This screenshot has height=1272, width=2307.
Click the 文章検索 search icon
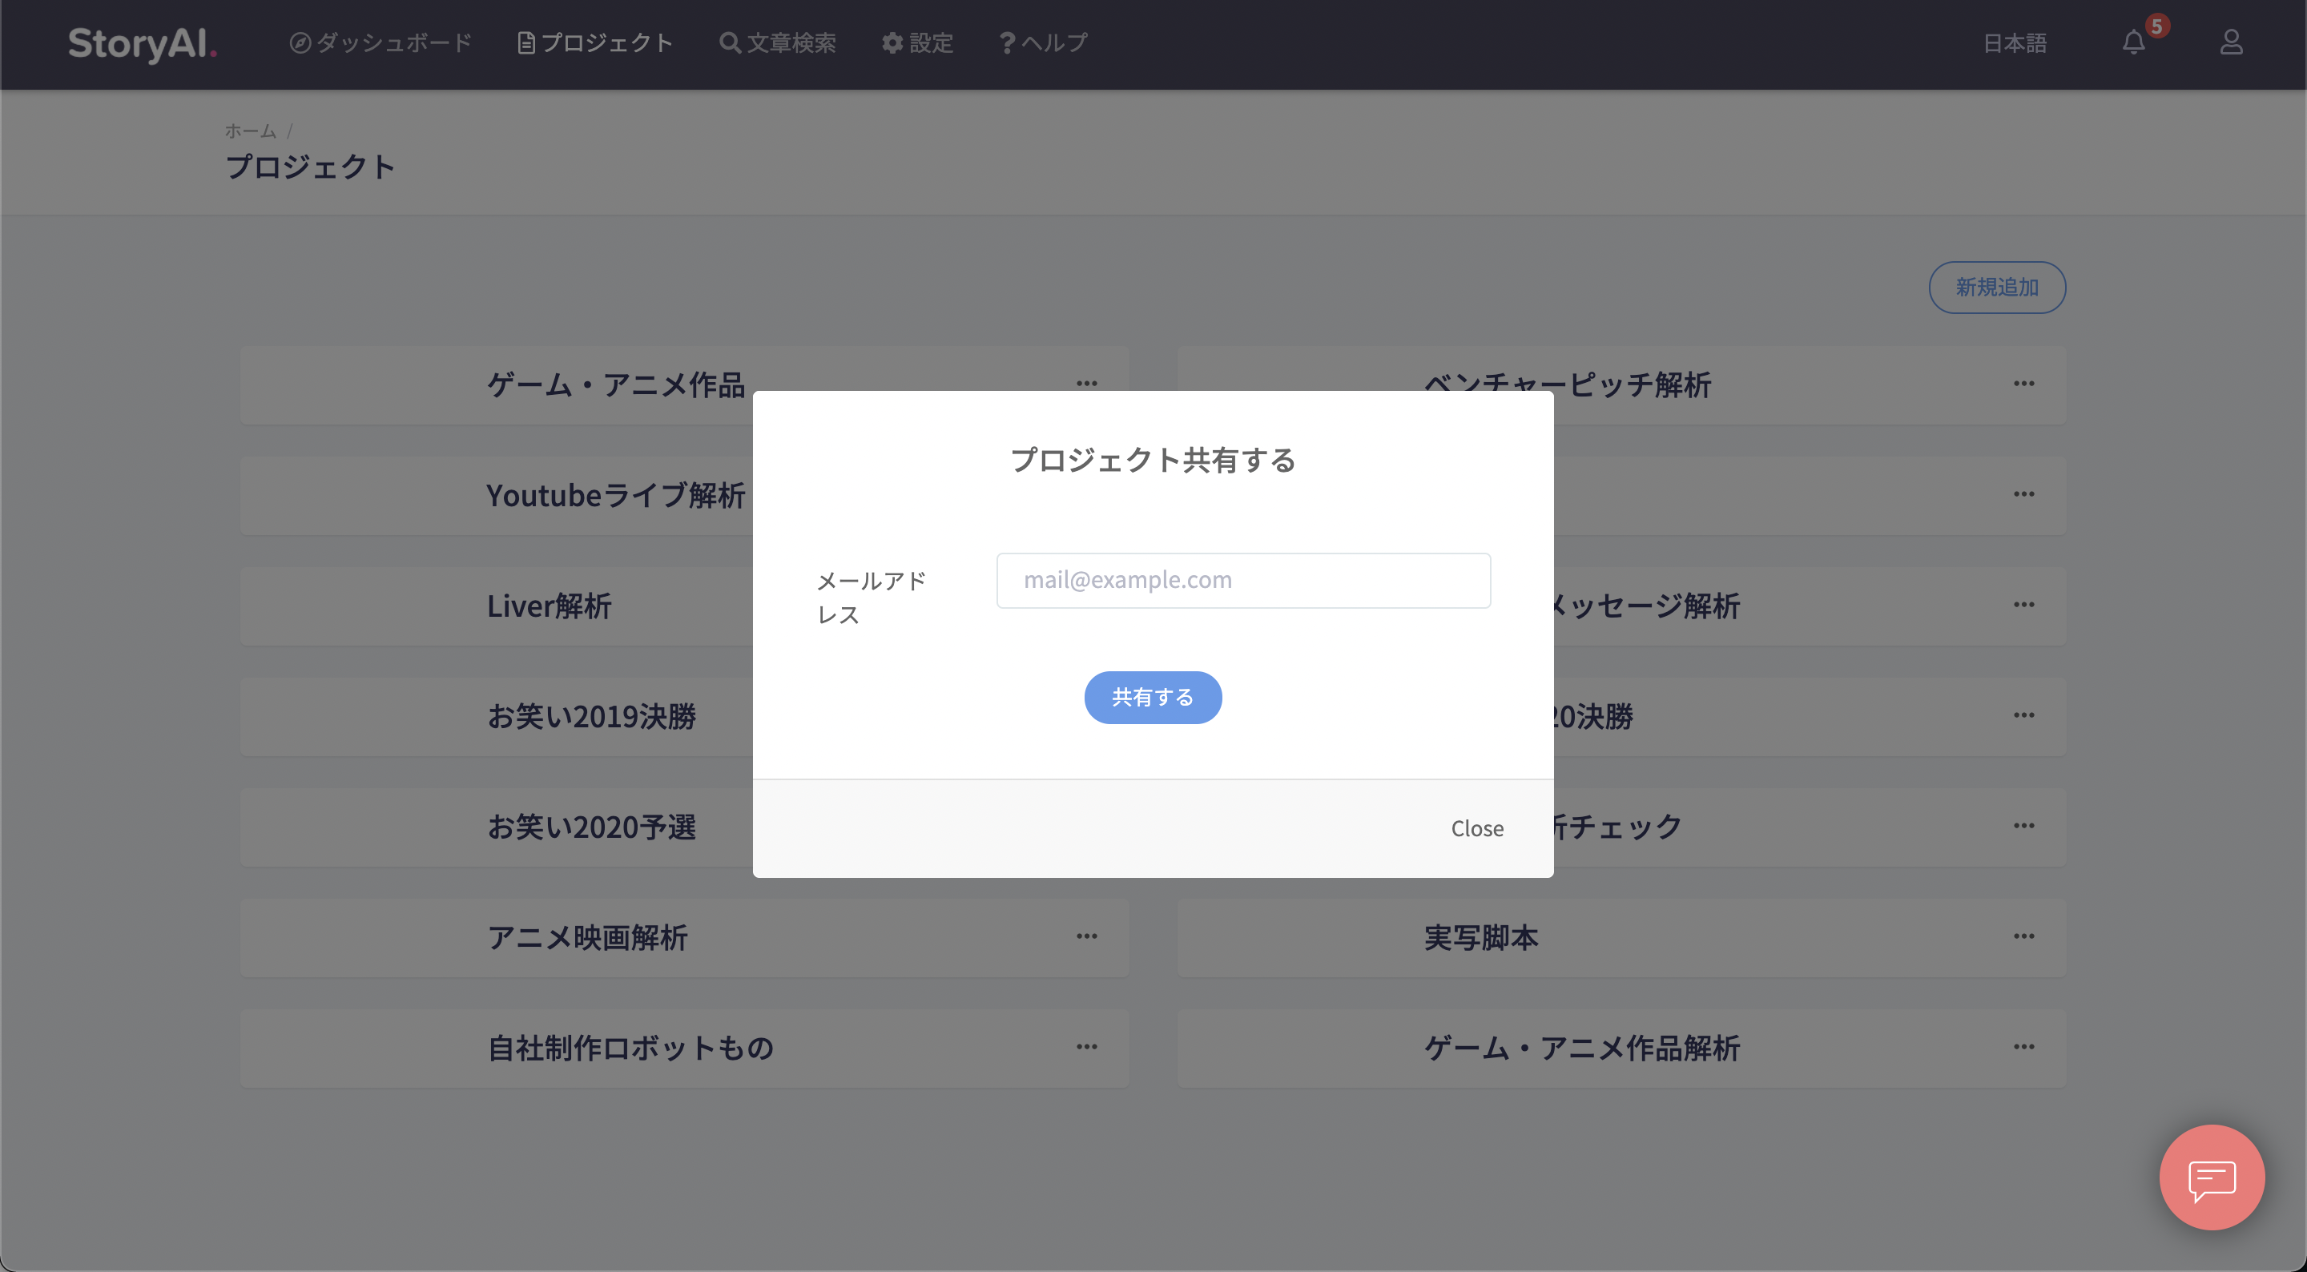click(728, 42)
